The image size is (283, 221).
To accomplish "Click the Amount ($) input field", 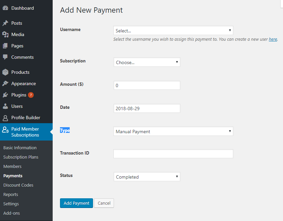I will pyautogui.click(x=147, y=85).
